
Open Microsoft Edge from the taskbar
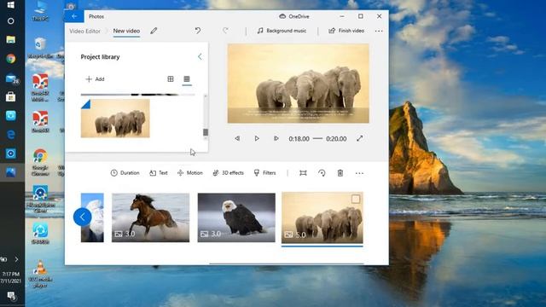point(11,135)
